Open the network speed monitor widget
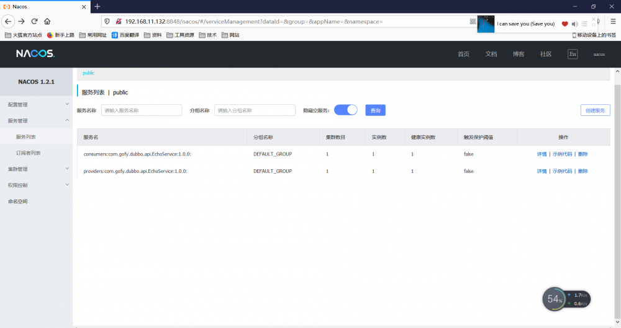Screen dimensions: 621x328 [x=566, y=299]
